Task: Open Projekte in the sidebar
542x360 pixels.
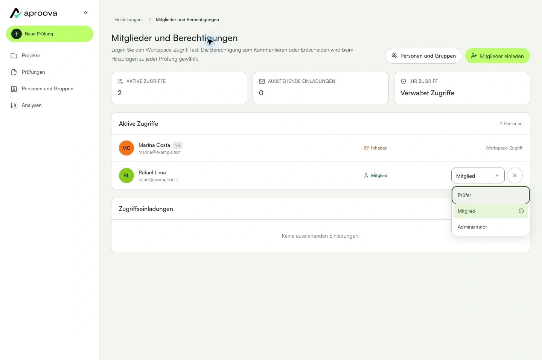Action: pyautogui.click(x=50, y=56)
